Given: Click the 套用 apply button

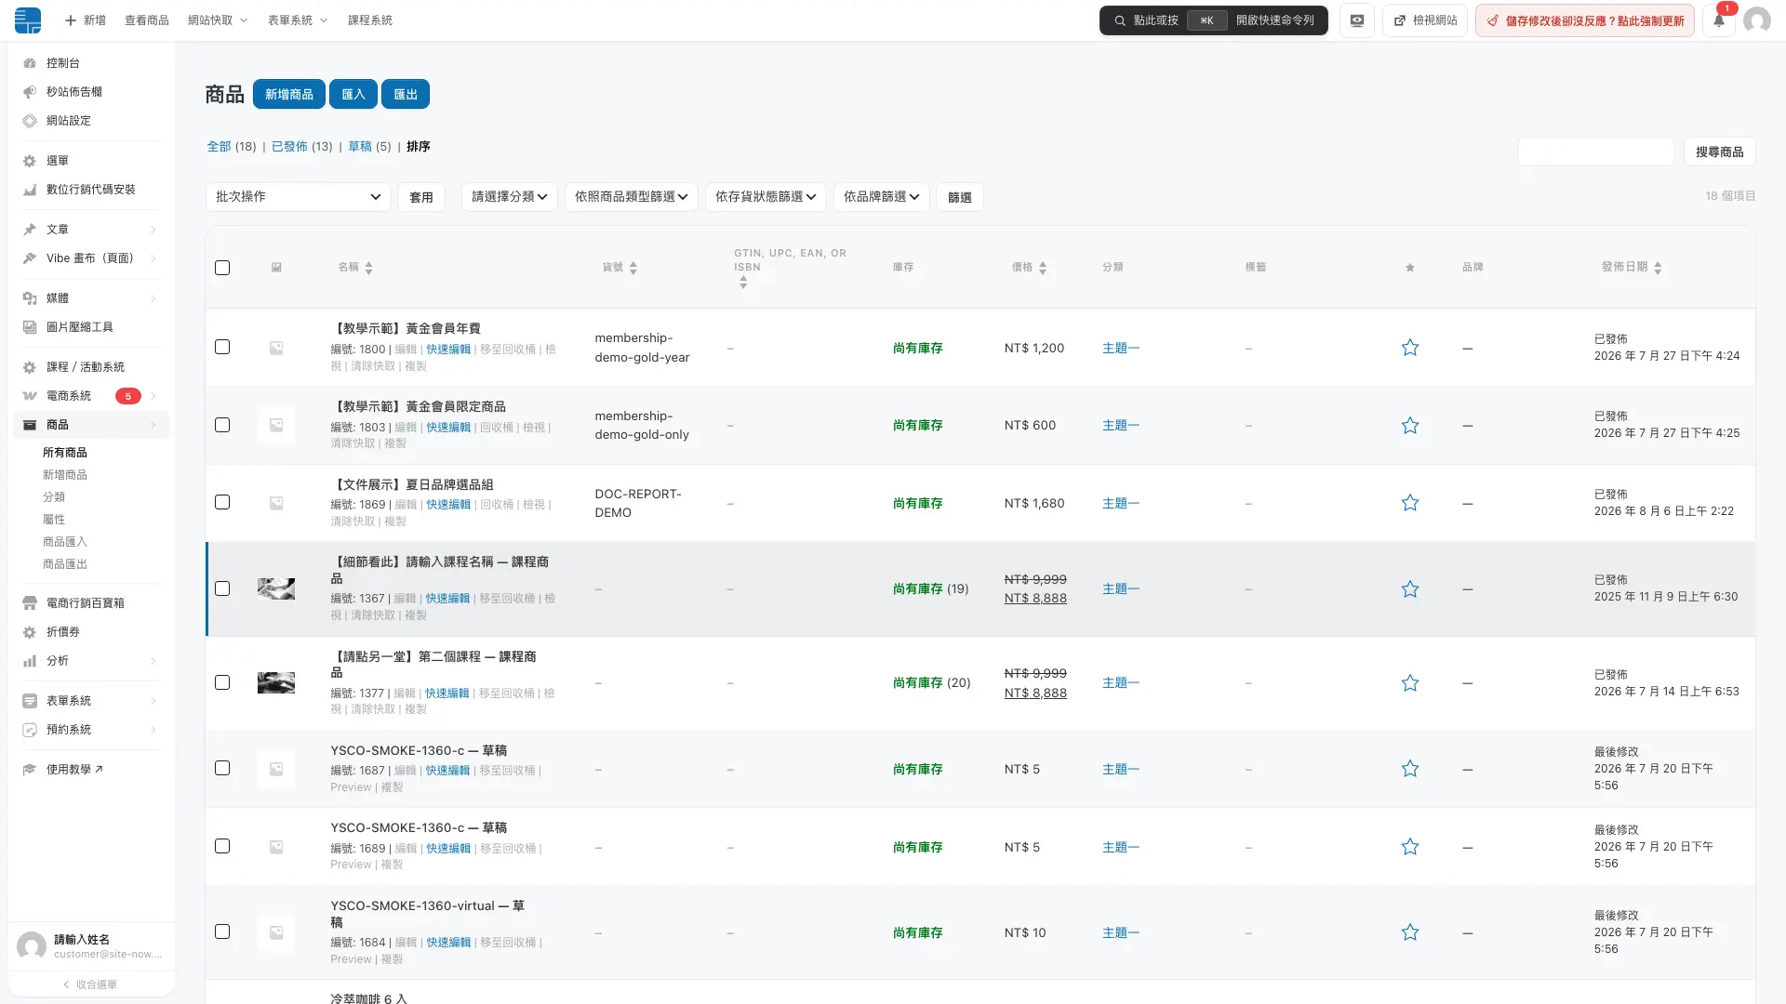Looking at the screenshot, I should tap(421, 197).
